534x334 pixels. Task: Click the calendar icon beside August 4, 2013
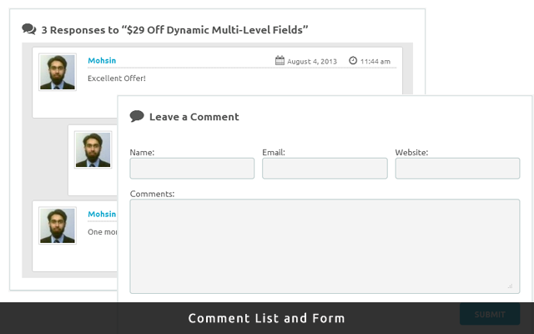point(280,60)
